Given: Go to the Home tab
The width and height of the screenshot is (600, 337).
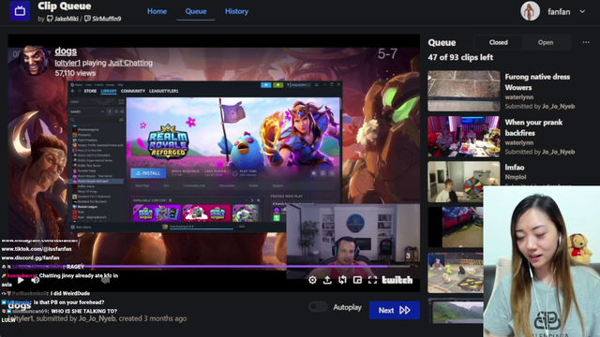Looking at the screenshot, I should click(x=157, y=11).
